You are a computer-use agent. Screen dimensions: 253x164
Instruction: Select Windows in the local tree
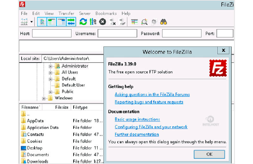[x=64, y=98]
